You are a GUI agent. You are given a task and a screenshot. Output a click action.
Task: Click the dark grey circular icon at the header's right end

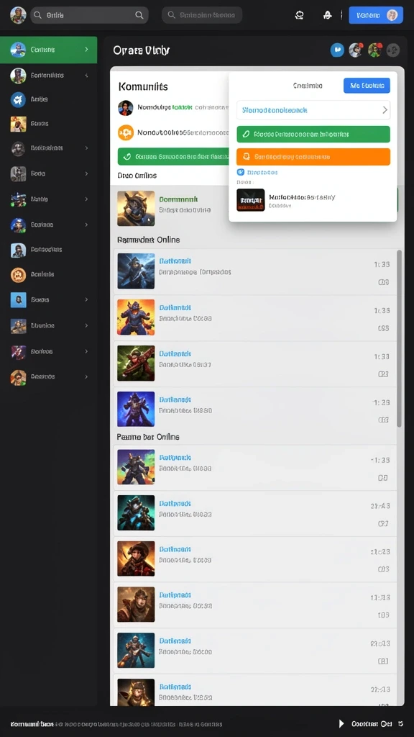point(393,50)
